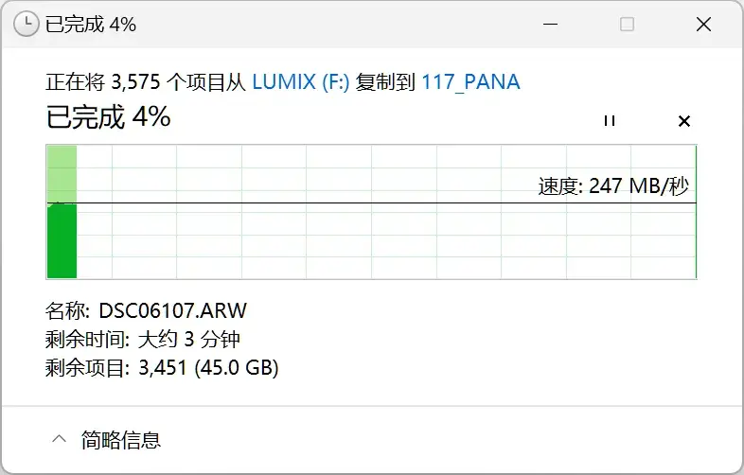This screenshot has width=744, height=475.
Task: Close the copy dialog window
Action: pyautogui.click(x=703, y=25)
